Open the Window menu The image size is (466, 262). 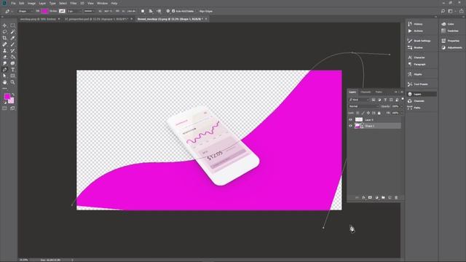(102, 3)
